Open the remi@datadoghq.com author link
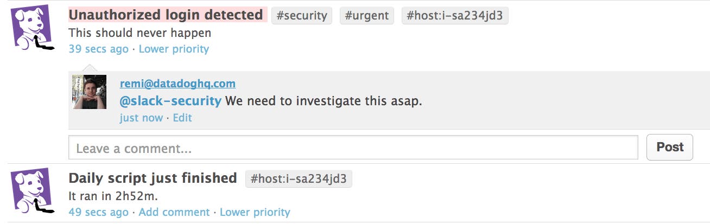This screenshot has height=224, width=710. [177, 84]
